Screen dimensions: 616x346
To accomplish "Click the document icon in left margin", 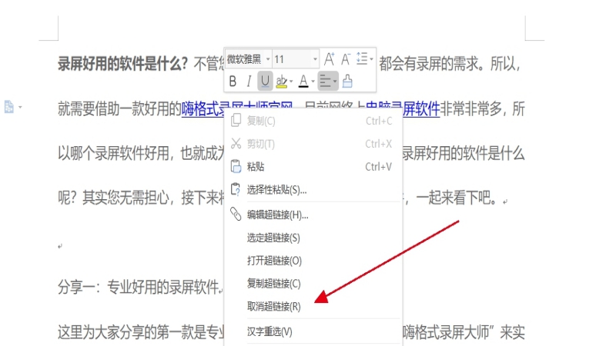I will (x=9, y=106).
